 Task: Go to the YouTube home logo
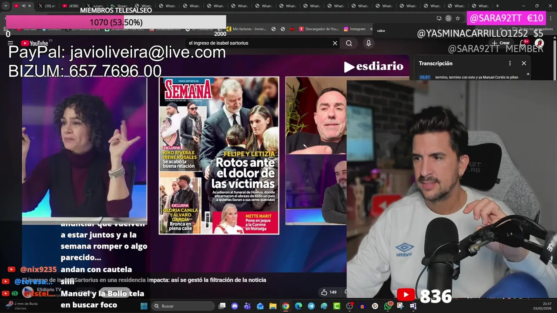click(x=34, y=43)
